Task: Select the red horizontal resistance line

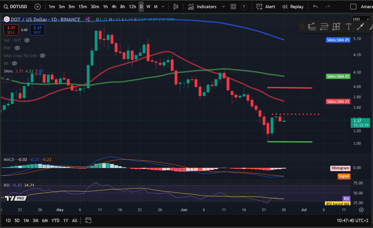Action: point(290,88)
